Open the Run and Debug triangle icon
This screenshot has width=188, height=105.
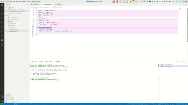(x=2, y=32)
